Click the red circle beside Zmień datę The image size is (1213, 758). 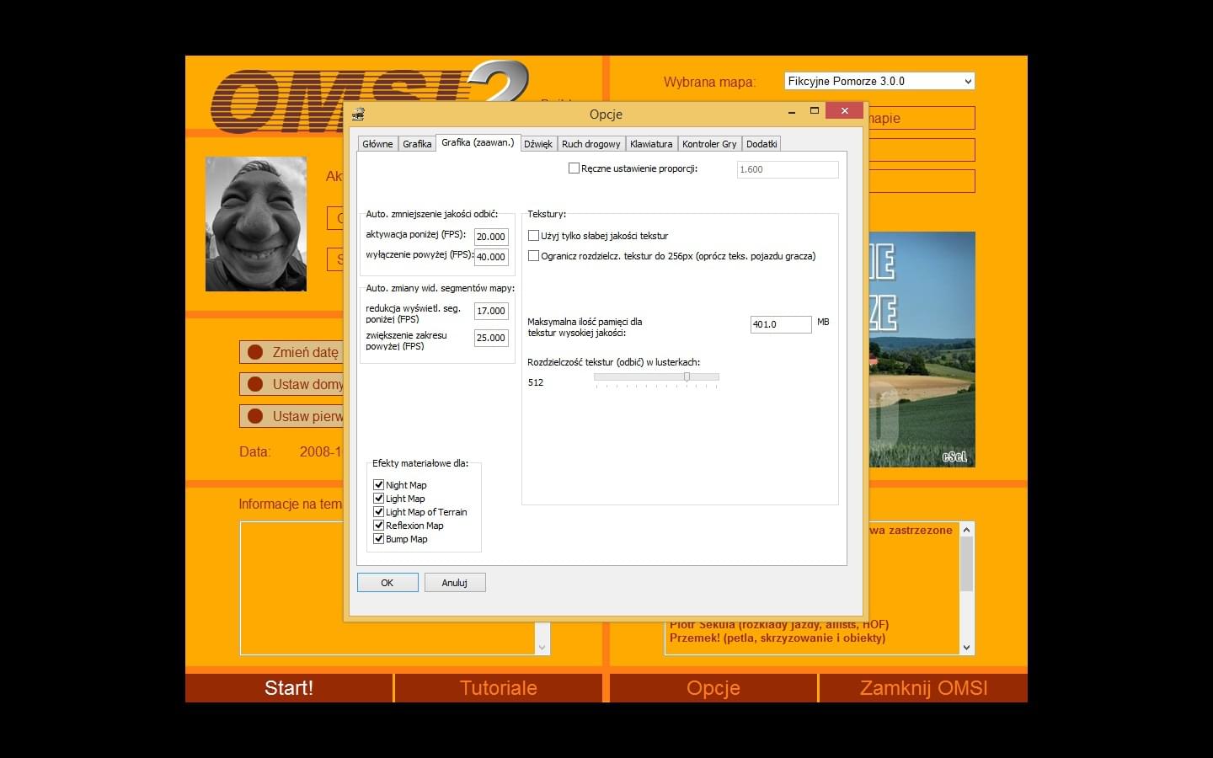[x=255, y=352]
